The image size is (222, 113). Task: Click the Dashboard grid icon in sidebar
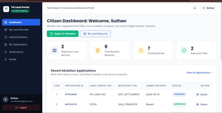[6, 22]
